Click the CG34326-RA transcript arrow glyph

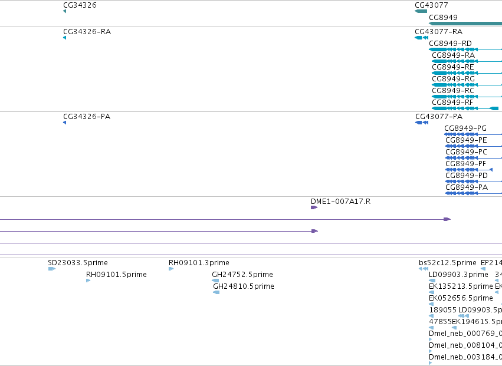[65, 38]
